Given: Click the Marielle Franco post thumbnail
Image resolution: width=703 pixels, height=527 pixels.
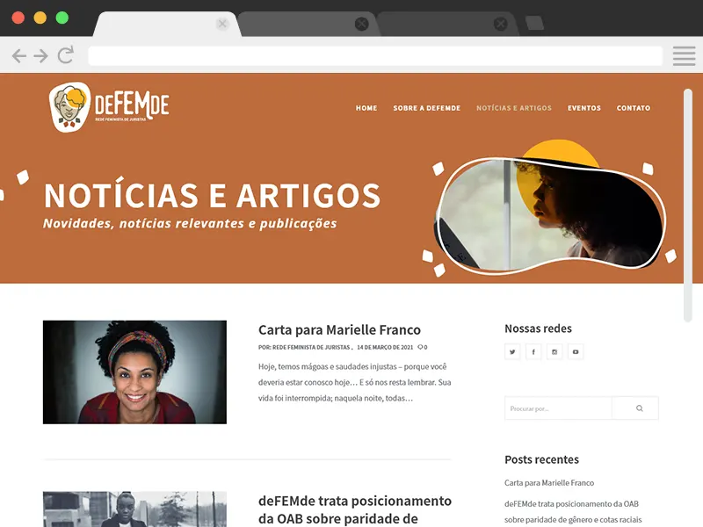Looking at the screenshot, I should 134,372.
